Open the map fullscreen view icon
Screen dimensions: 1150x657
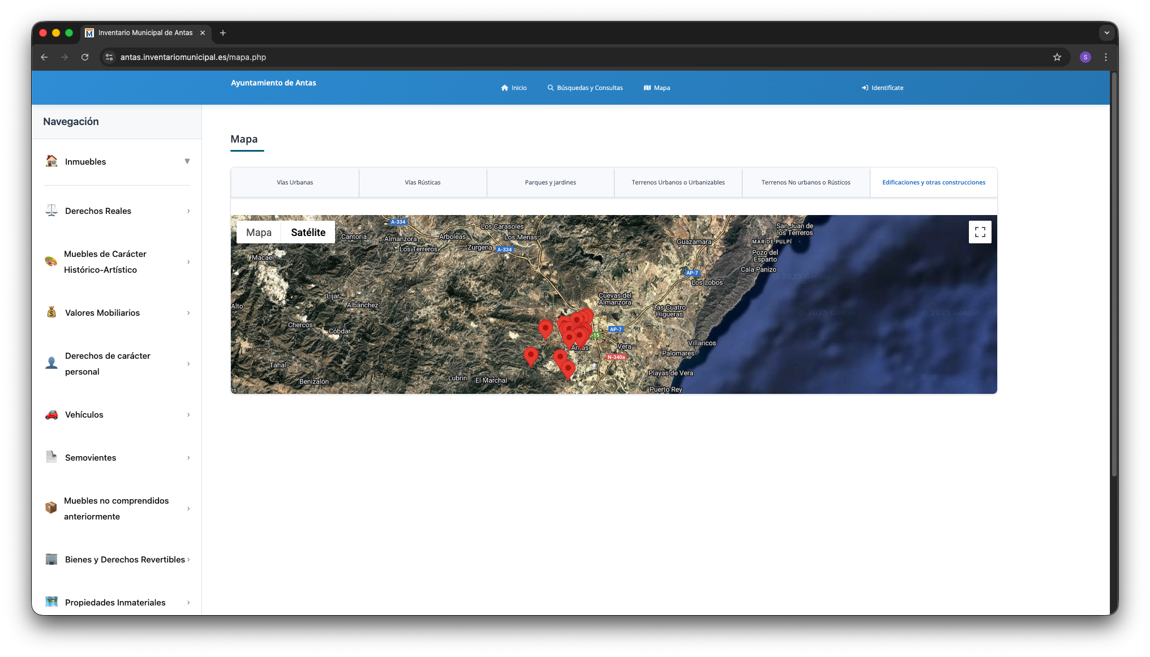tap(980, 231)
